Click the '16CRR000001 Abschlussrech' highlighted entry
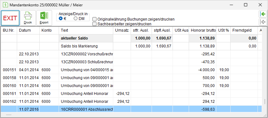This screenshot has width=268, height=118. [x=87, y=109]
